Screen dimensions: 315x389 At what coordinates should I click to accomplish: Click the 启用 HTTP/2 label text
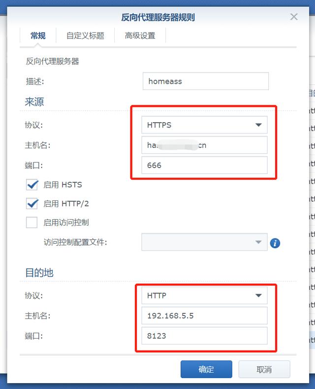66,204
